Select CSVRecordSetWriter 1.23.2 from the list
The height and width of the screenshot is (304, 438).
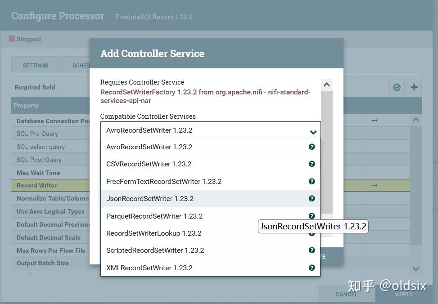click(x=210, y=164)
